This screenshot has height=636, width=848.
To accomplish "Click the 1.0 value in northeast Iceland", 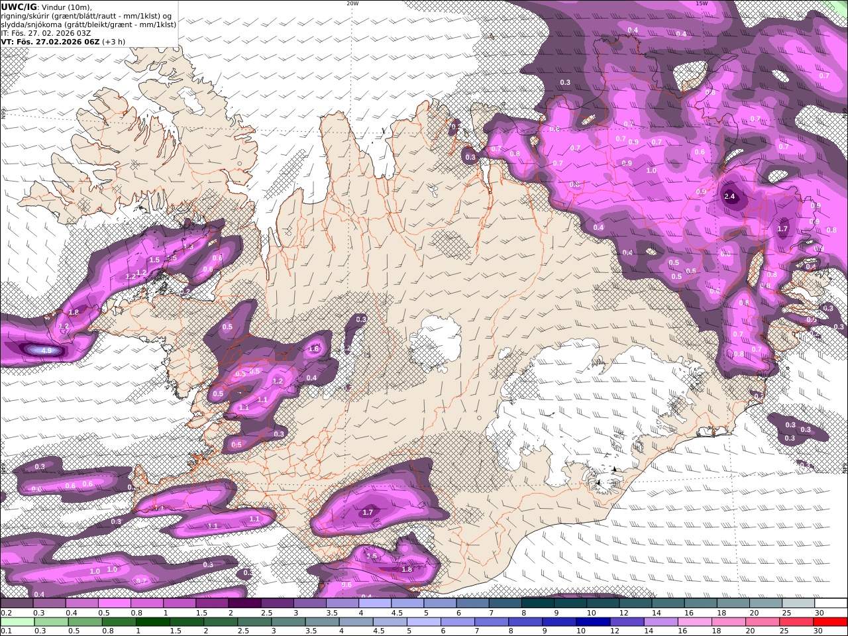I will pos(651,170).
